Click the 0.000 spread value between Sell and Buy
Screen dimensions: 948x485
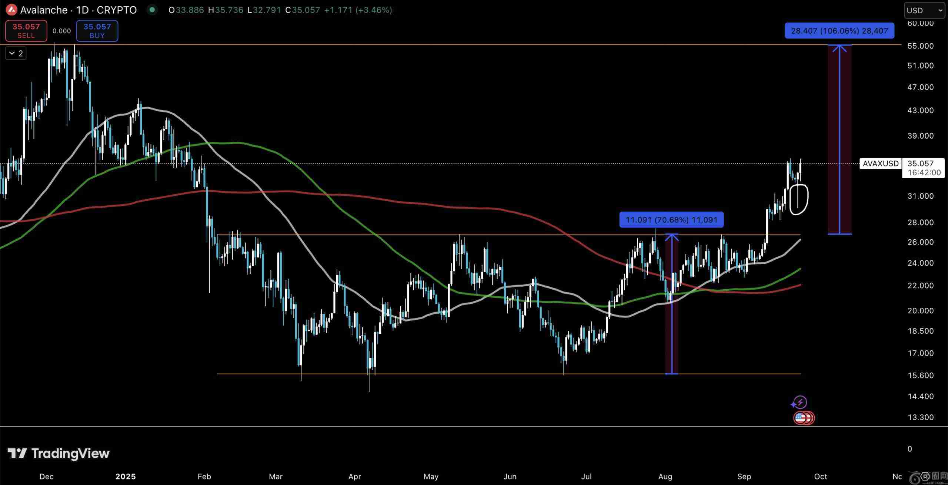coord(61,31)
